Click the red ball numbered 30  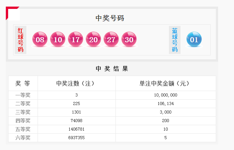coord(129,39)
